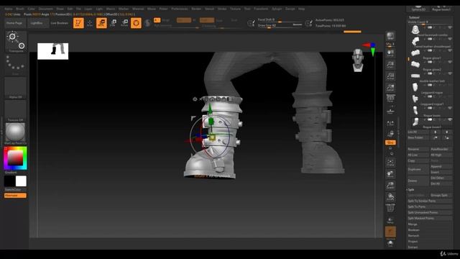Open the Brush menu
Screen dimensions: 460x259
pyautogui.click(x=20, y=9)
